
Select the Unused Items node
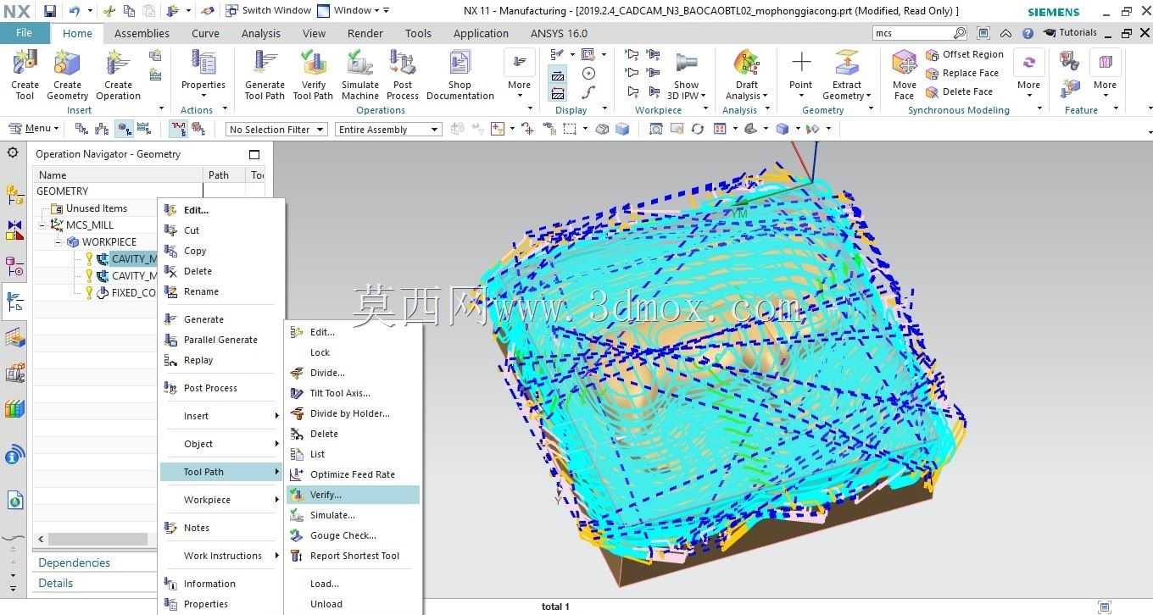point(97,208)
